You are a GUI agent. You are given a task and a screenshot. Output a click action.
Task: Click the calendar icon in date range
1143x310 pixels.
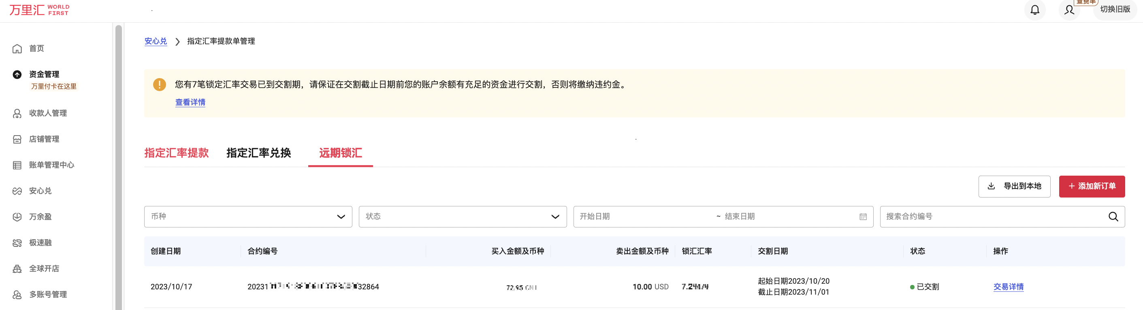(x=863, y=217)
